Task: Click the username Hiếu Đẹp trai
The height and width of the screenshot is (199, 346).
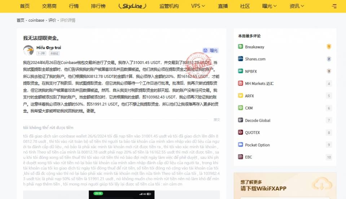Action: [x=49, y=47]
